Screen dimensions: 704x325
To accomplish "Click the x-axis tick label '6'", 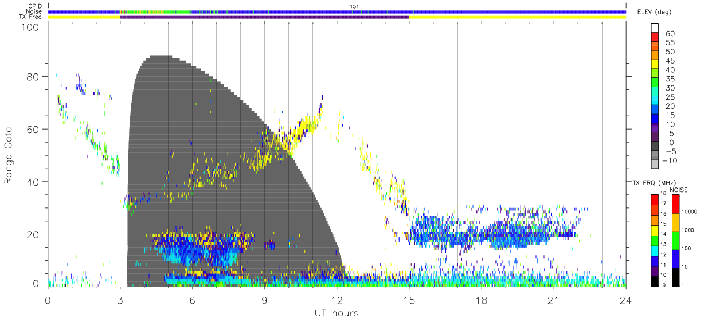I will [x=192, y=300].
